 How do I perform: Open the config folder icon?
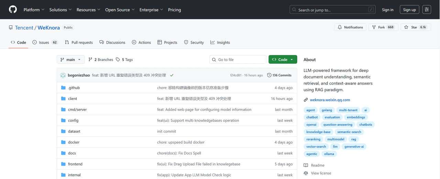[63, 120]
